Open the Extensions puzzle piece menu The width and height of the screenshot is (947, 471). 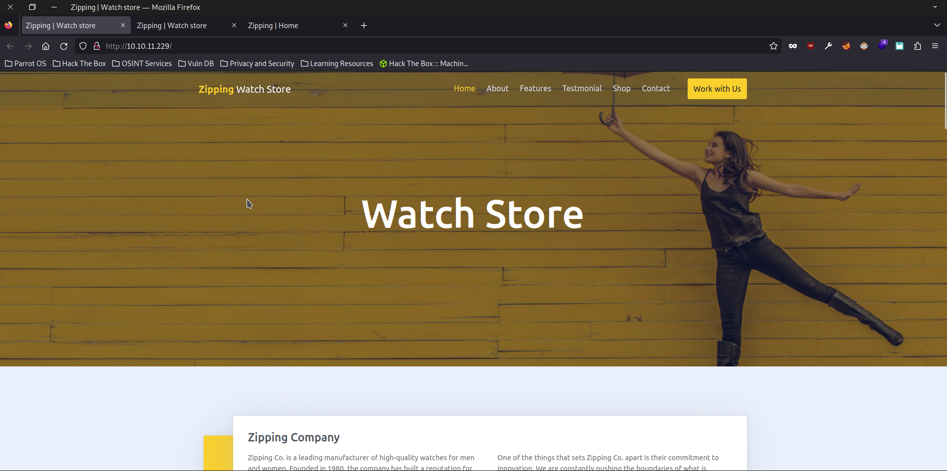[917, 46]
